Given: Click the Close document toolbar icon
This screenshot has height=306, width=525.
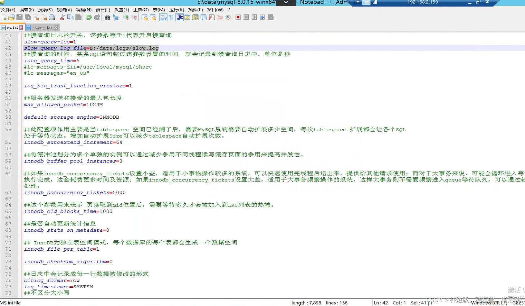Looking at the screenshot, I should tap(36, 17).
